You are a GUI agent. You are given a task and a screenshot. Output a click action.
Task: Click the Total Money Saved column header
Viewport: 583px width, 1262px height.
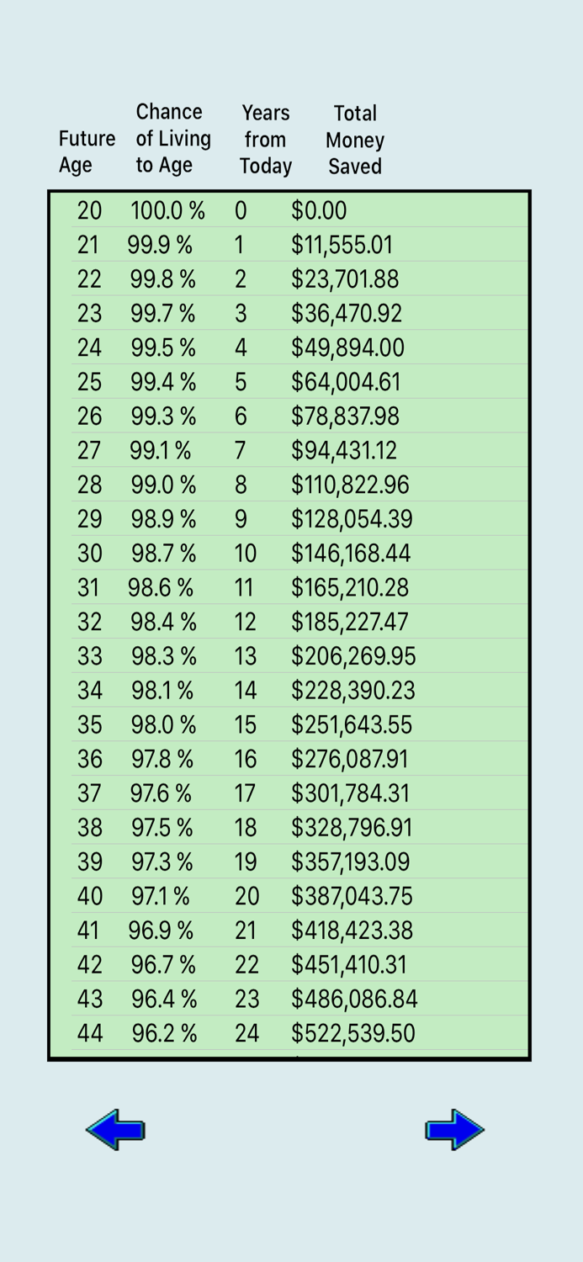pos(354,138)
